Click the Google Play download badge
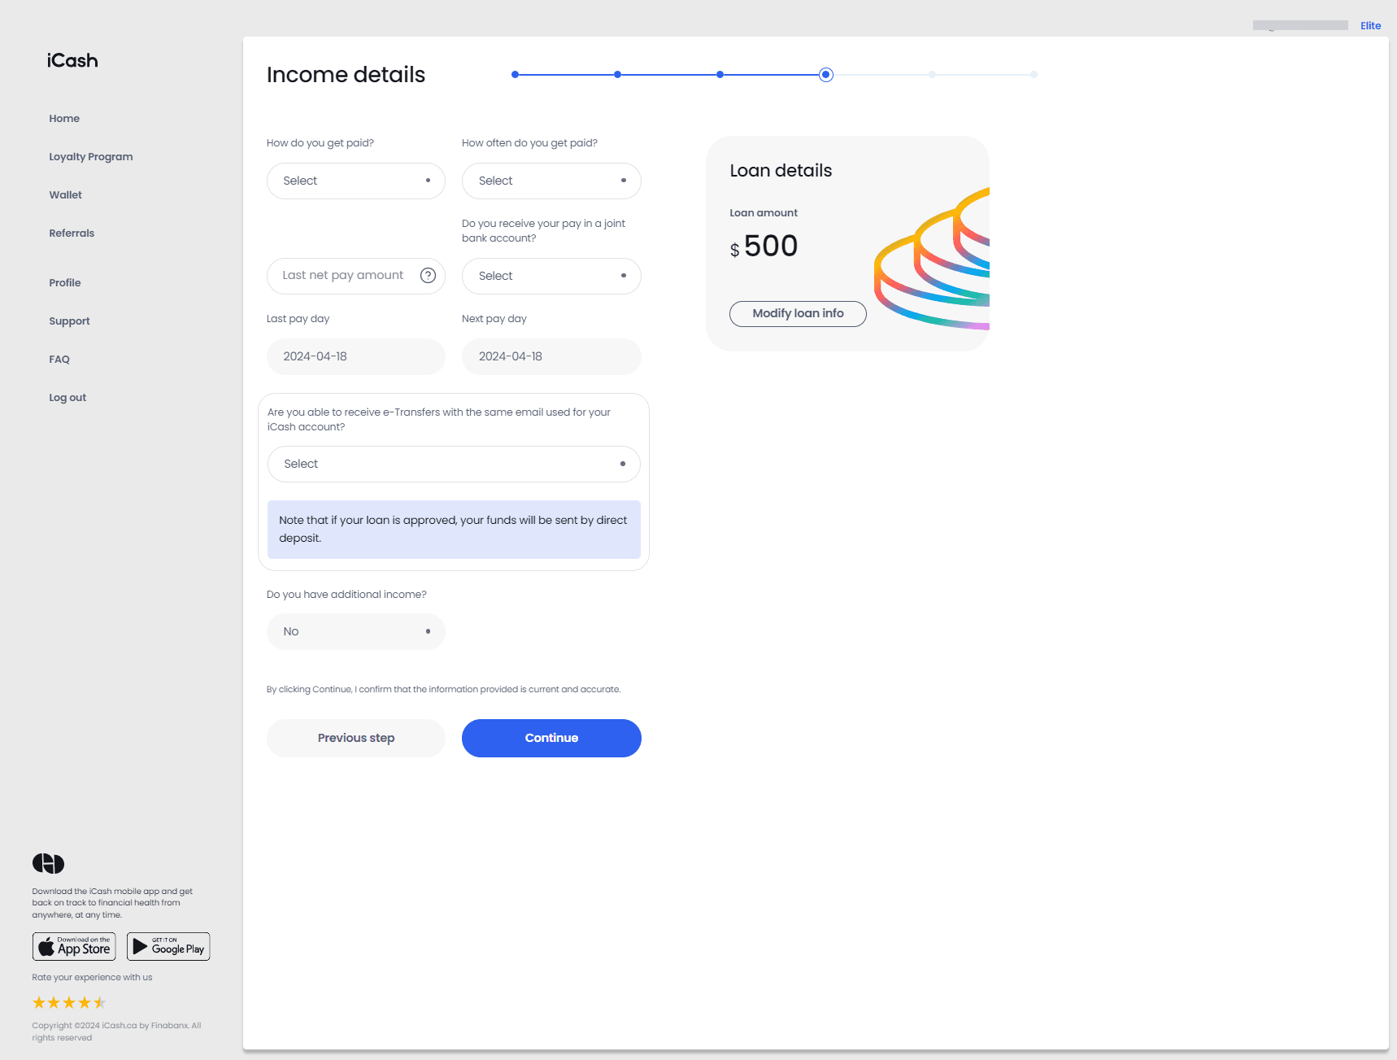Screen dimensions: 1397x1060 tap(168, 946)
